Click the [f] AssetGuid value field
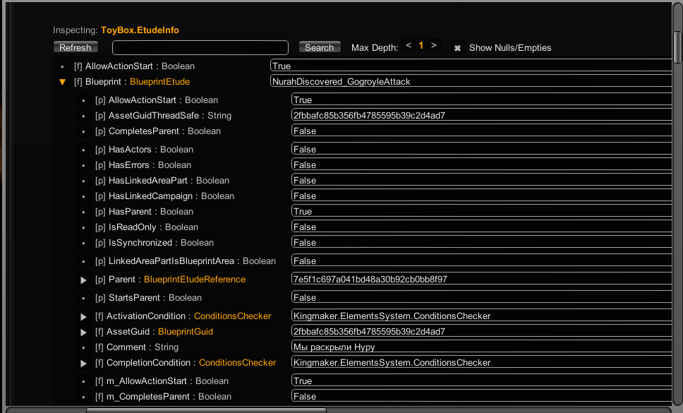Screen dimensions: 683x413 [481, 332]
